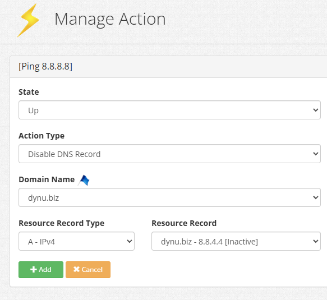The width and height of the screenshot is (327, 300).
Task: Click the green Add button
Action: point(41,270)
